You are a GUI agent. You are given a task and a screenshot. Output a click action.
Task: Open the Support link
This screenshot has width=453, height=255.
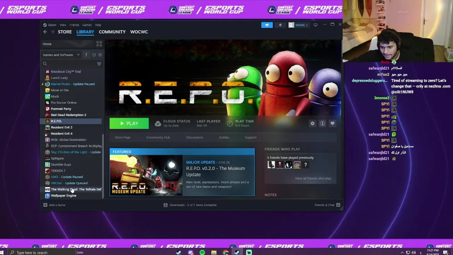click(251, 137)
